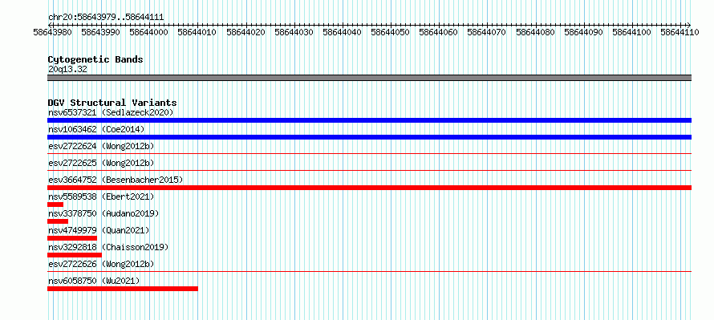Click the nsv6537321 (Sedlazeck2020) label
Screen dimensions: 714x320
[111, 112]
